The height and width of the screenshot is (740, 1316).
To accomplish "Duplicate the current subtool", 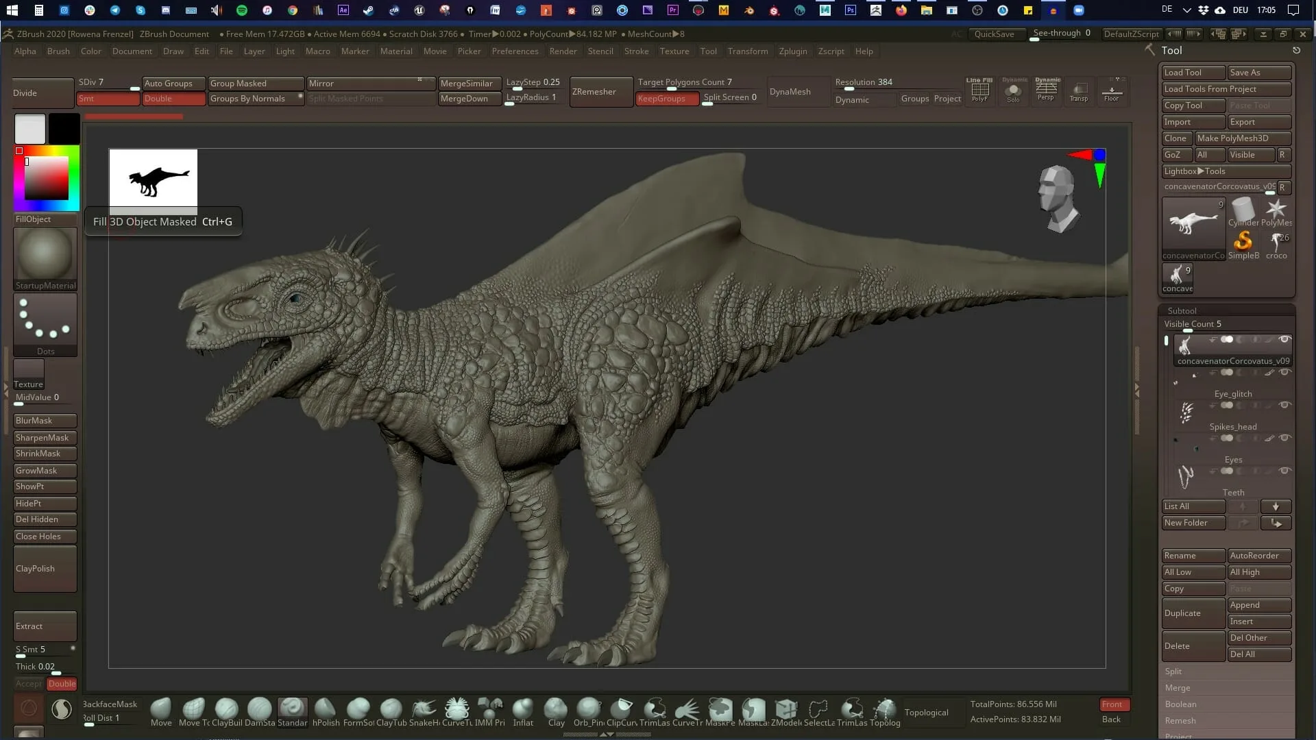I will (x=1193, y=613).
